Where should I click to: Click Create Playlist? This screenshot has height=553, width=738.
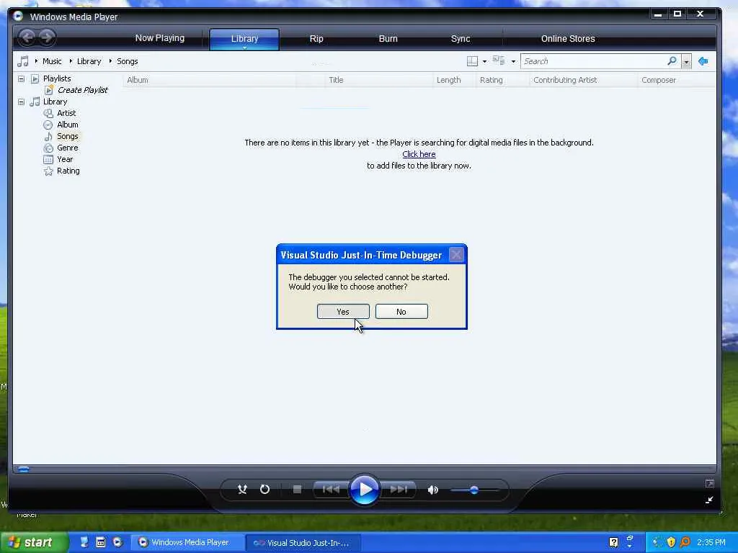tap(82, 90)
